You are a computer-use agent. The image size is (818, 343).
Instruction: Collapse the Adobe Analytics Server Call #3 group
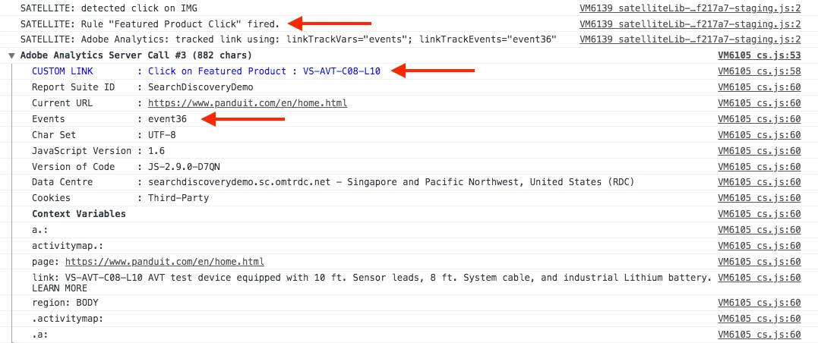tap(12, 56)
